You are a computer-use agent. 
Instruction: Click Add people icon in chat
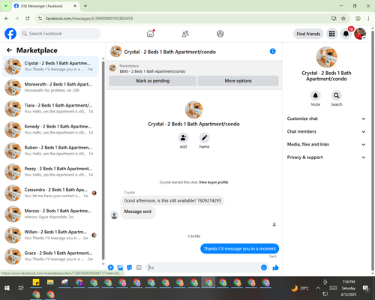(183, 137)
